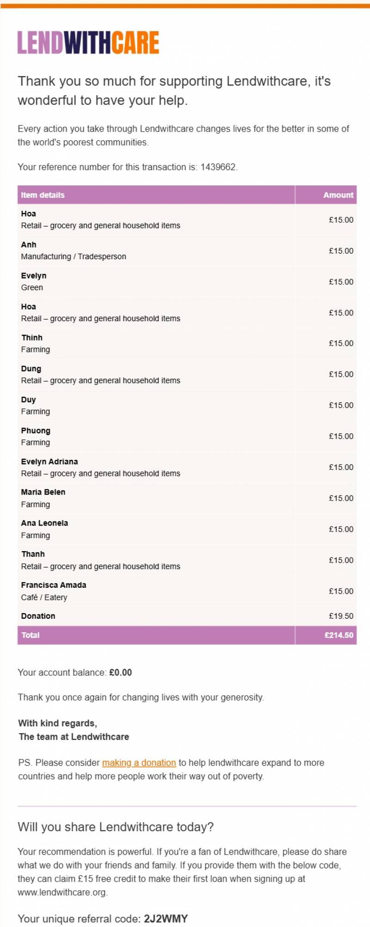The image size is (370, 927).
Task: Click the www.lendwithcare.org web address
Action: (62, 892)
